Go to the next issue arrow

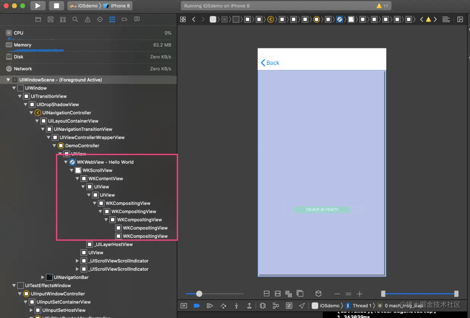coord(435,19)
